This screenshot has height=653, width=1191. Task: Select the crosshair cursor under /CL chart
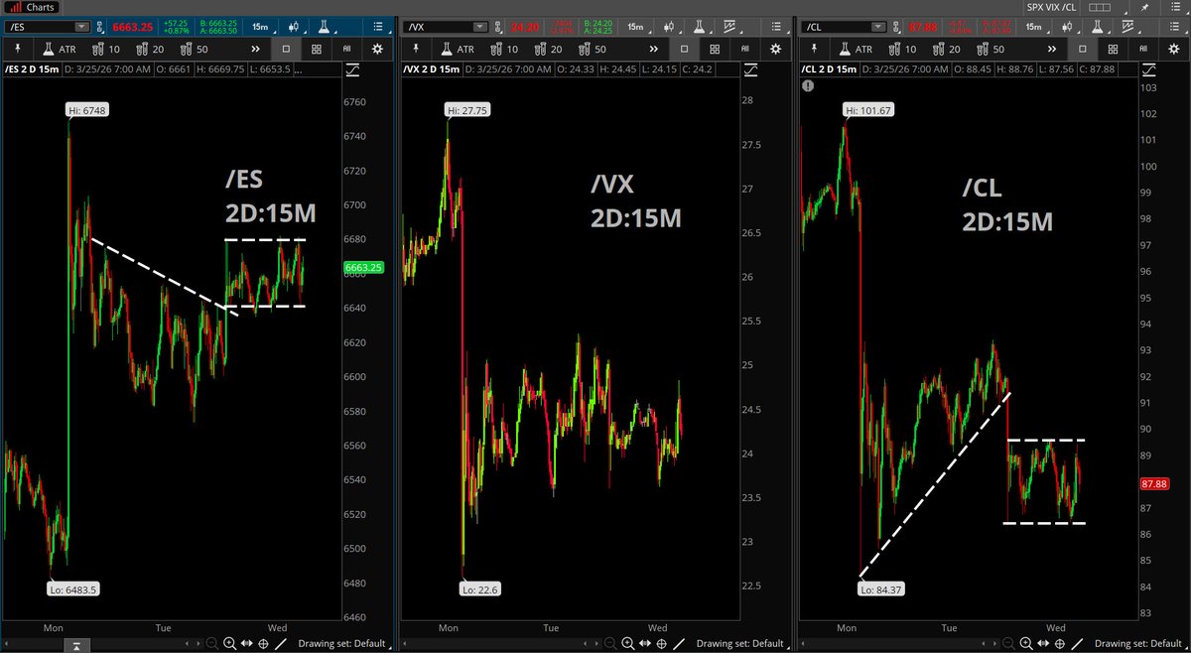click(1059, 643)
